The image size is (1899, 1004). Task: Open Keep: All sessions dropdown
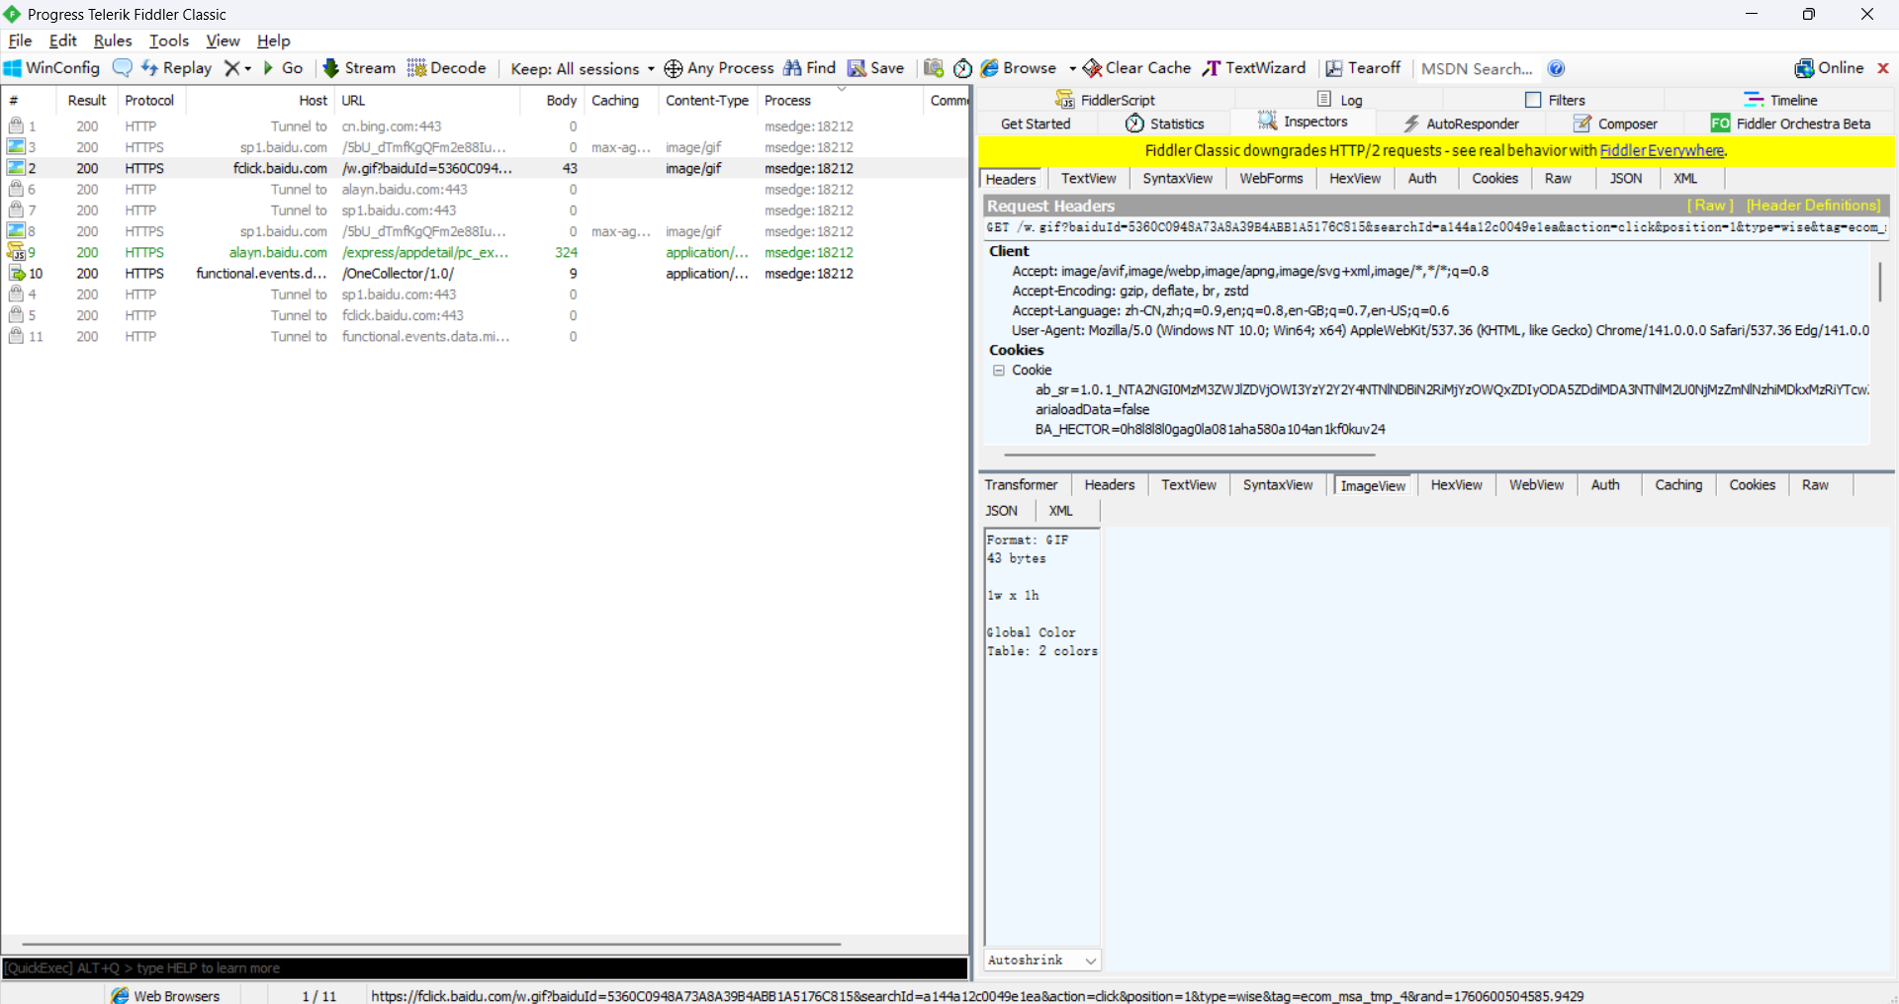click(x=583, y=68)
